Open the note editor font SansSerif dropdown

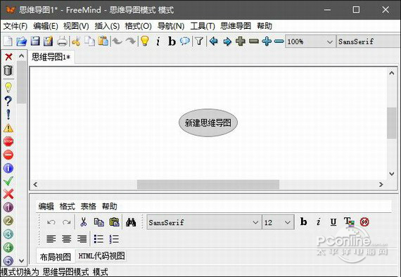(x=204, y=222)
